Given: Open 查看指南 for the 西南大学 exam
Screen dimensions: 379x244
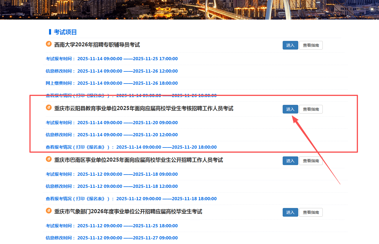Looking at the screenshot, I should (x=311, y=45).
